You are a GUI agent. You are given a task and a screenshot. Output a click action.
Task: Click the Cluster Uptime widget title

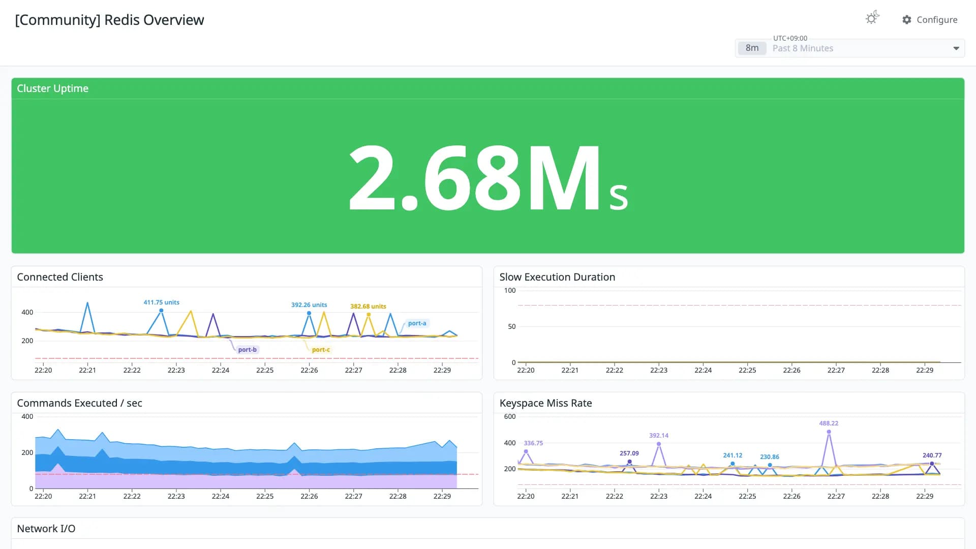pos(53,88)
